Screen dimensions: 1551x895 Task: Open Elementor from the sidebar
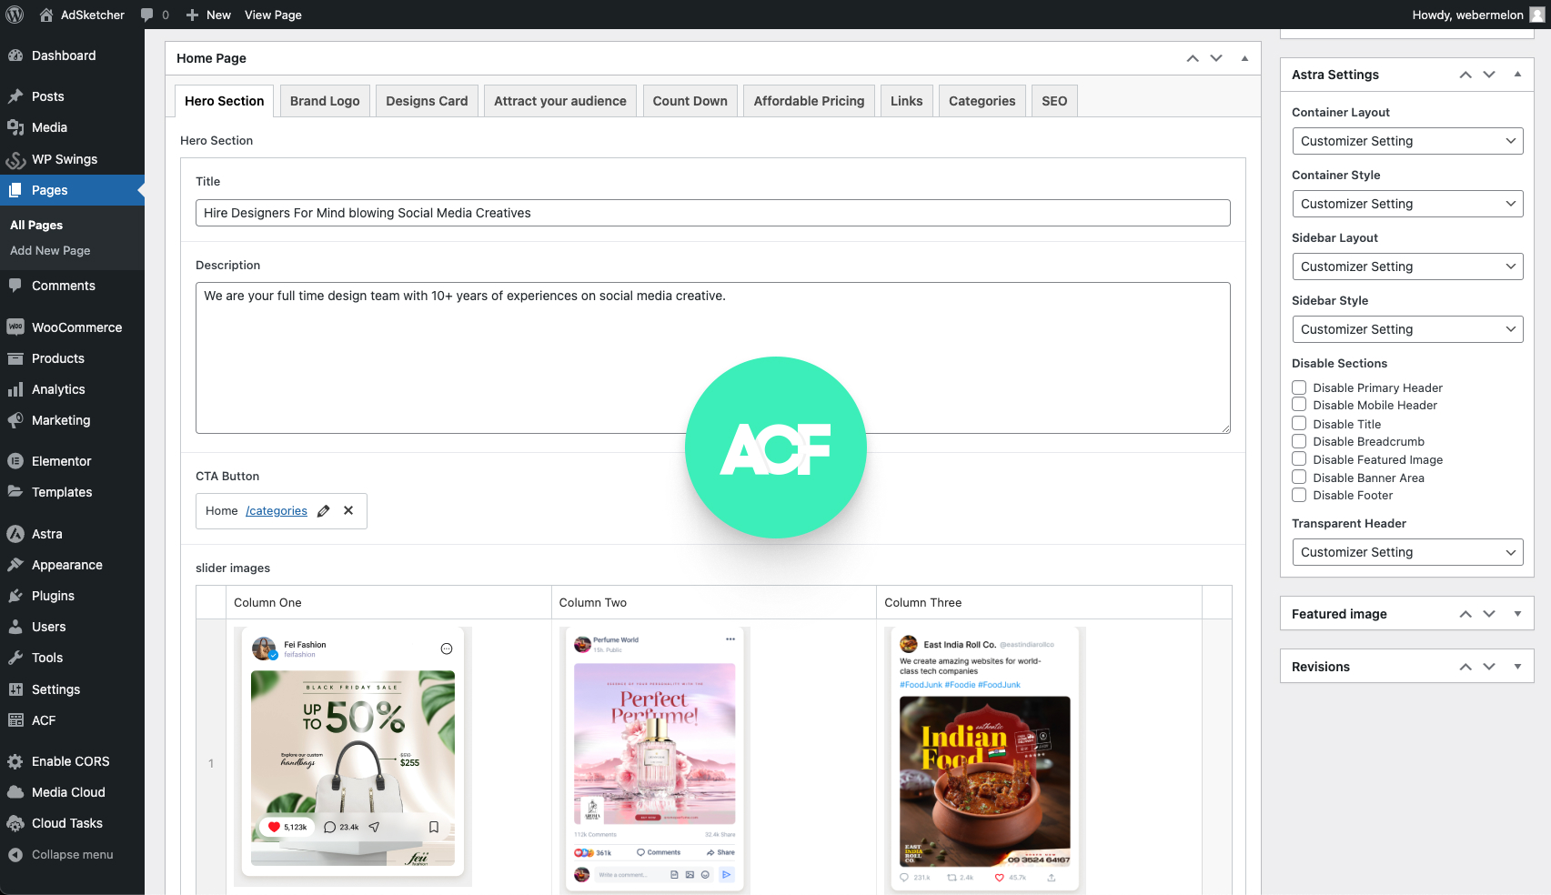62,460
